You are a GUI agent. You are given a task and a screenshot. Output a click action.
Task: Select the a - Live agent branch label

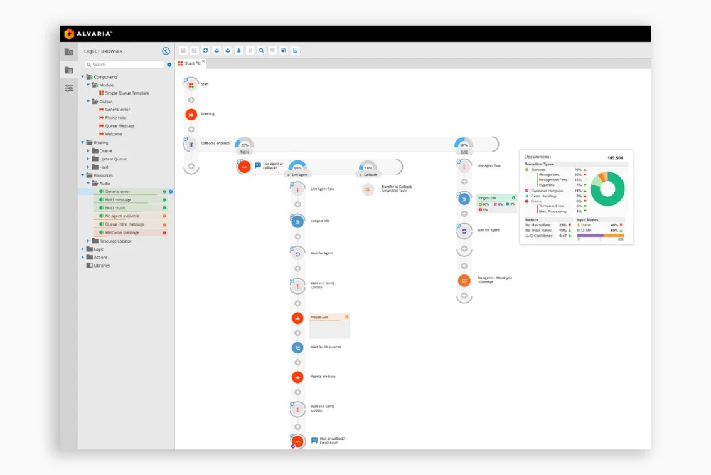point(297,175)
